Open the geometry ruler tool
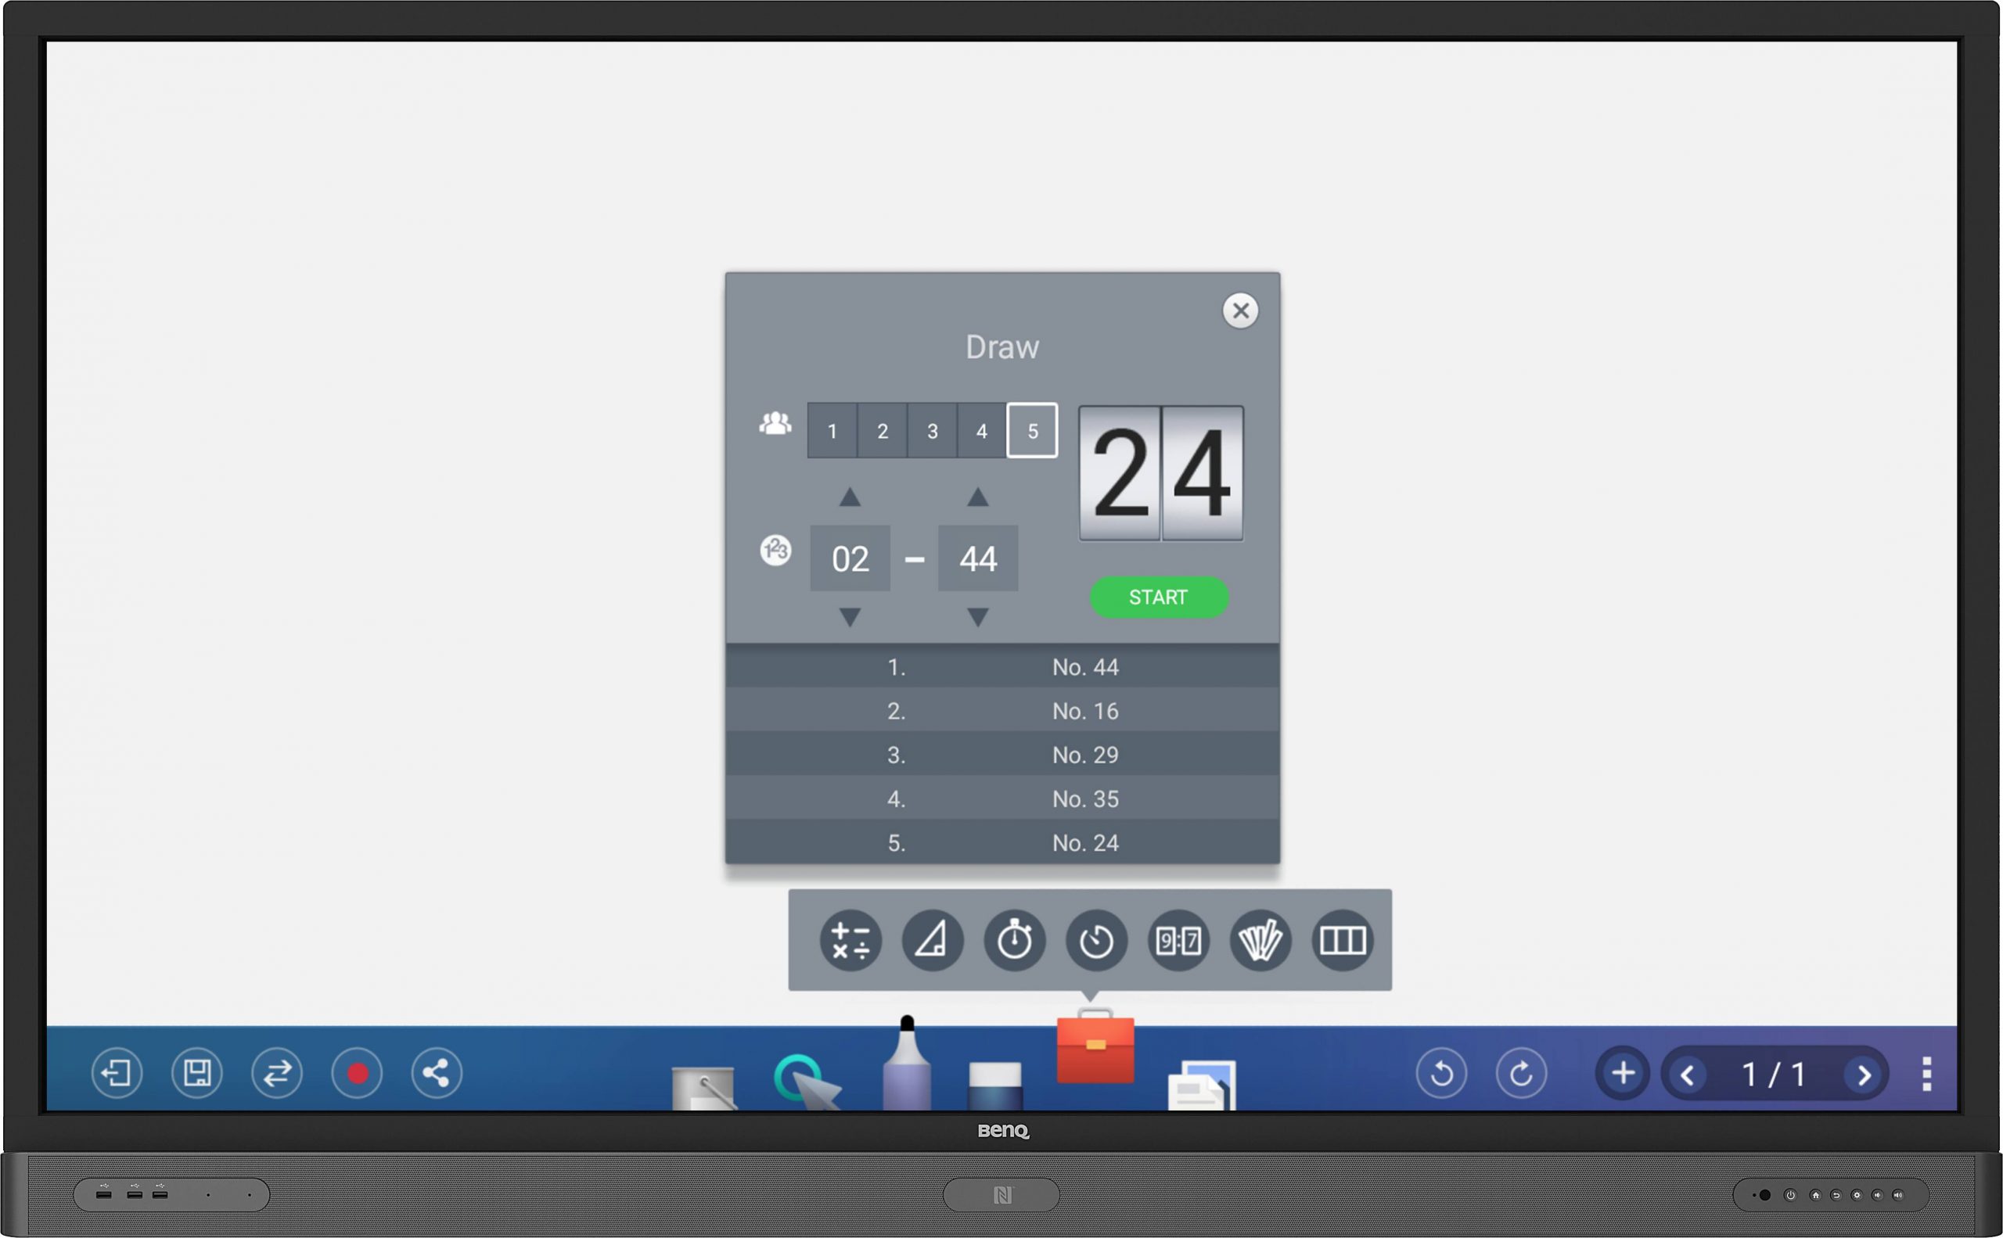 click(933, 940)
